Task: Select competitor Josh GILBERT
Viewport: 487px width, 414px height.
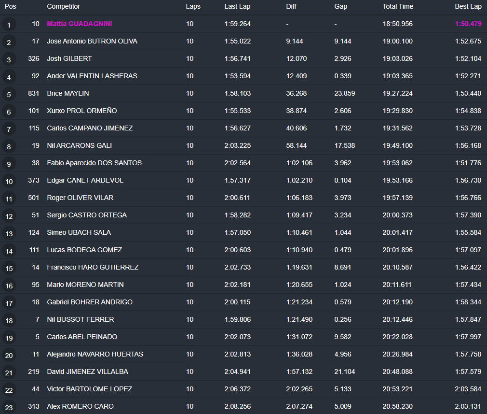Action: pyautogui.click(x=69, y=58)
